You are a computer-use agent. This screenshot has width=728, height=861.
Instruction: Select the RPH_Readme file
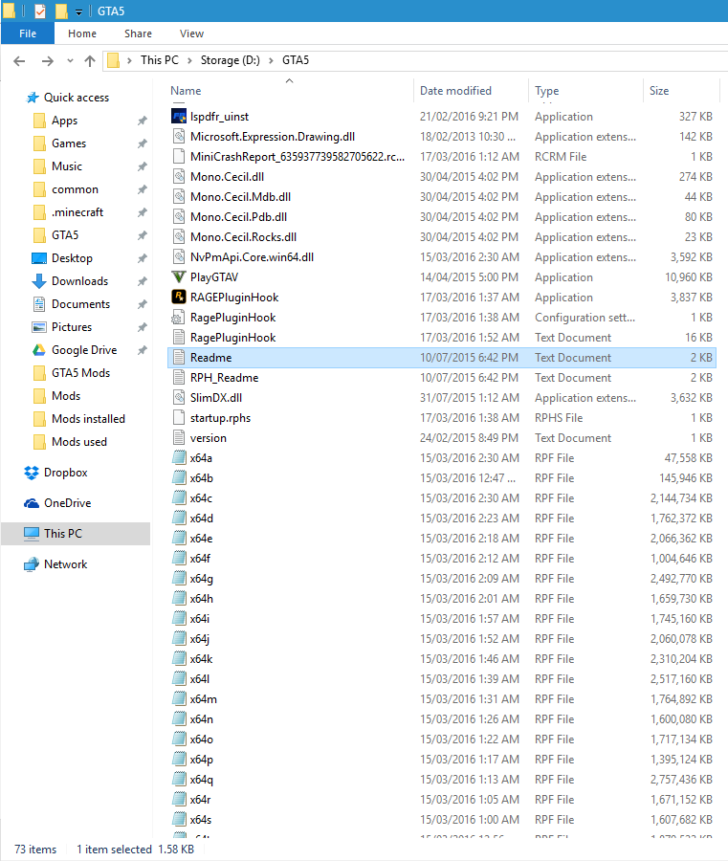pos(224,378)
